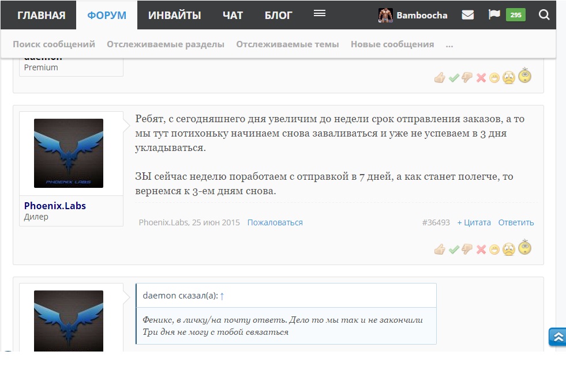Give thumbs down to post #36493
Image resolution: width=566 pixels, height=374 pixels.
click(467, 250)
